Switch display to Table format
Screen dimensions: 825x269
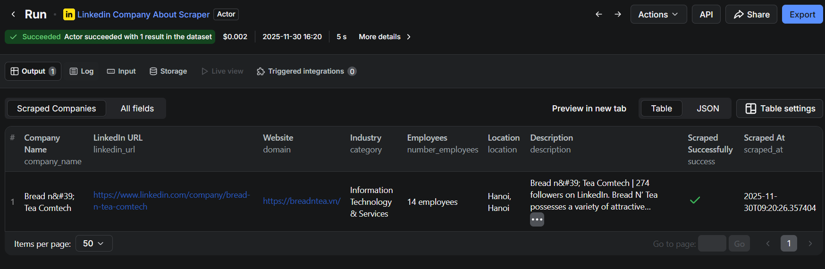click(x=661, y=109)
